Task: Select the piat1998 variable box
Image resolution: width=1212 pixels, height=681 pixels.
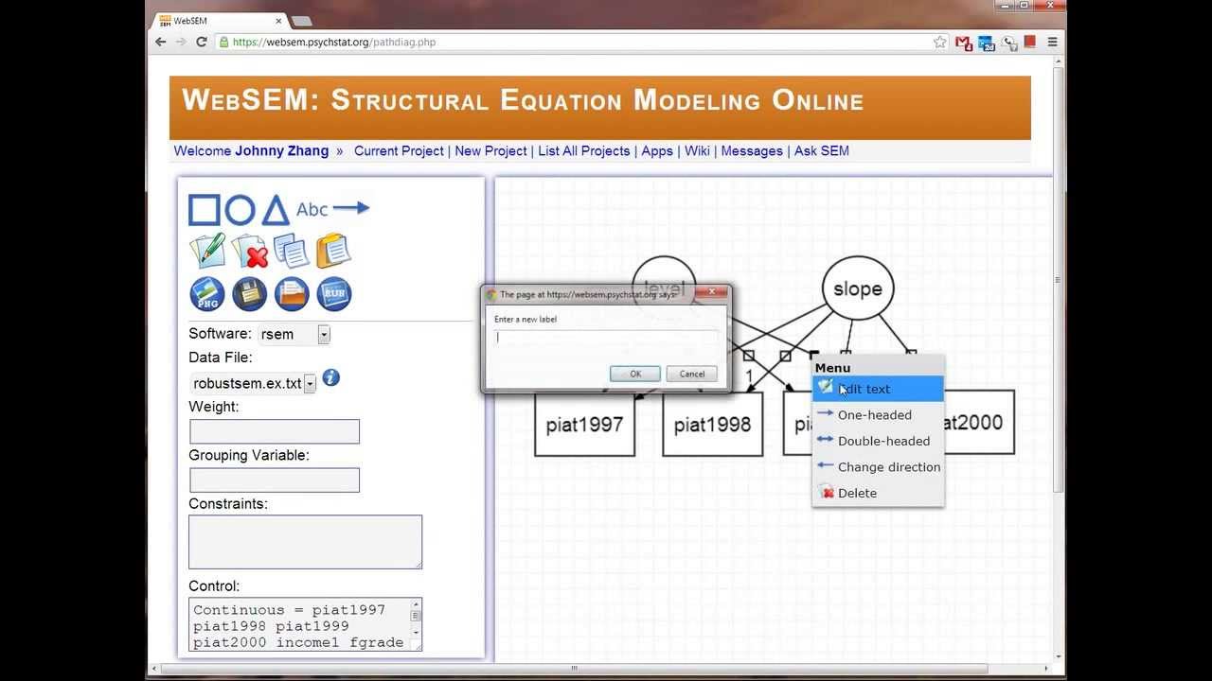Action: pos(712,424)
